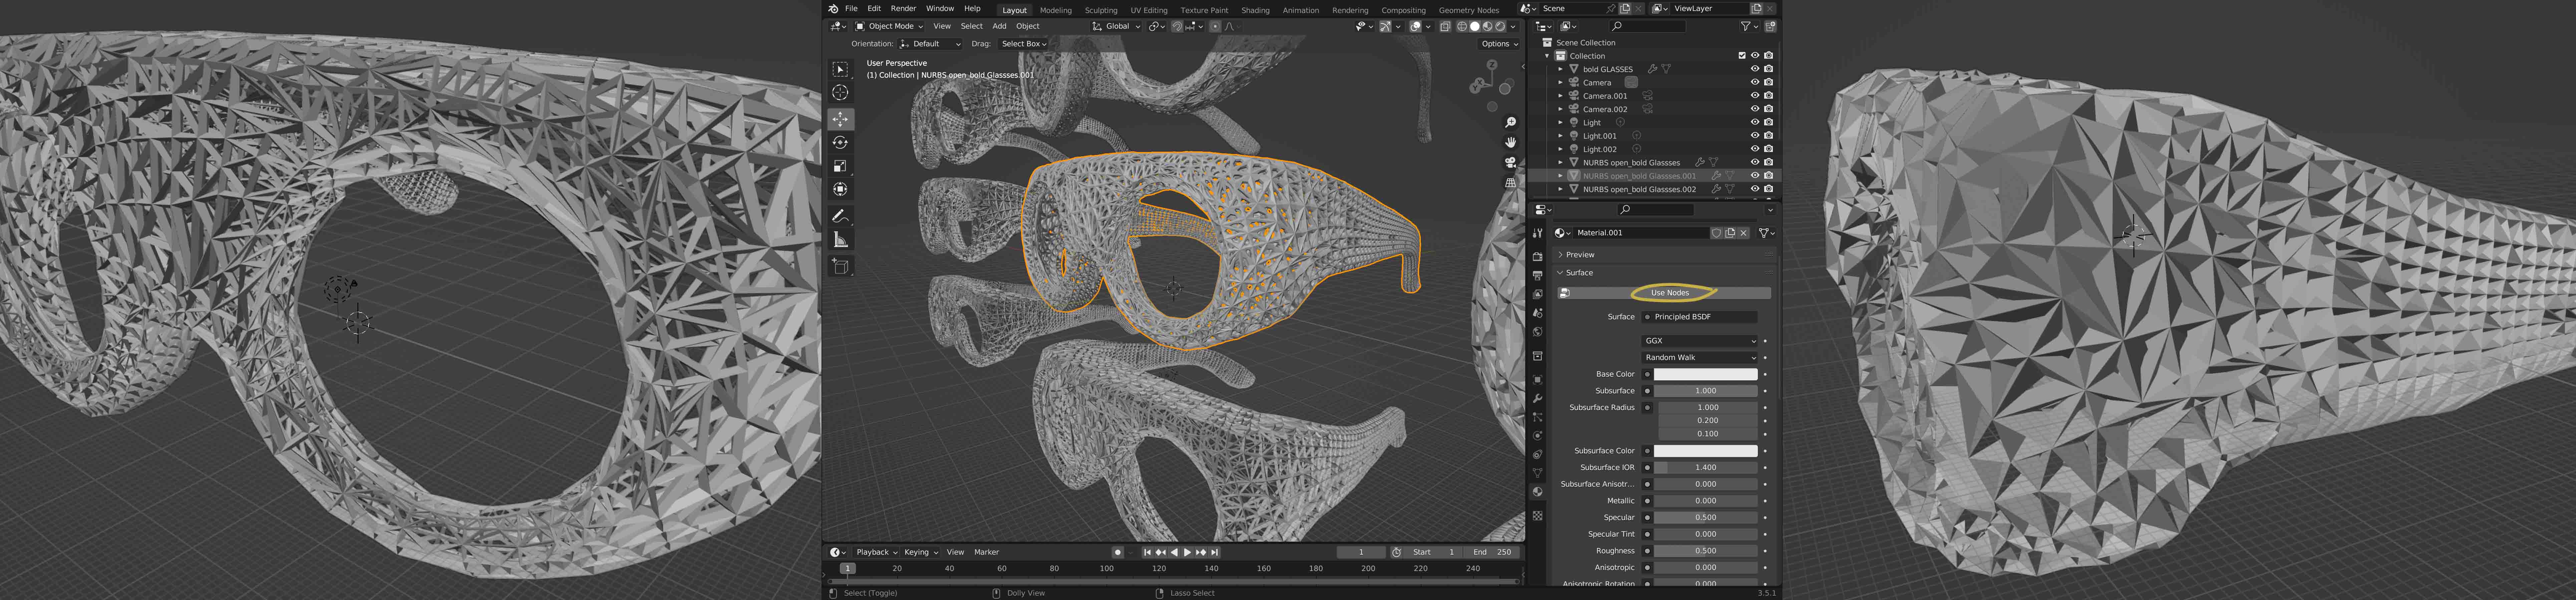This screenshot has width=2576, height=600.
Task: Switch to the Sculpting workspace tab
Action: pyautogui.click(x=1101, y=10)
